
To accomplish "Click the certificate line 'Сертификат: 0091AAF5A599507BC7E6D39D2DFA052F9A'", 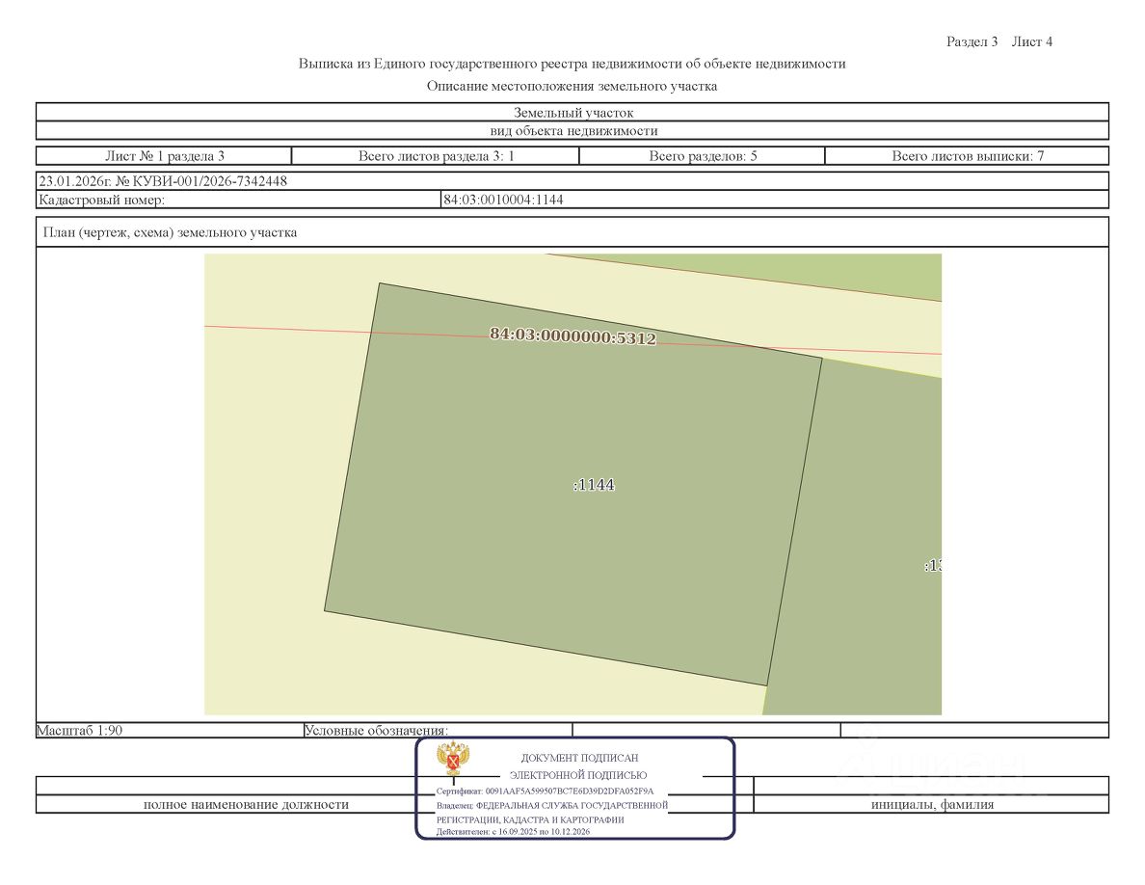I will click(545, 791).
